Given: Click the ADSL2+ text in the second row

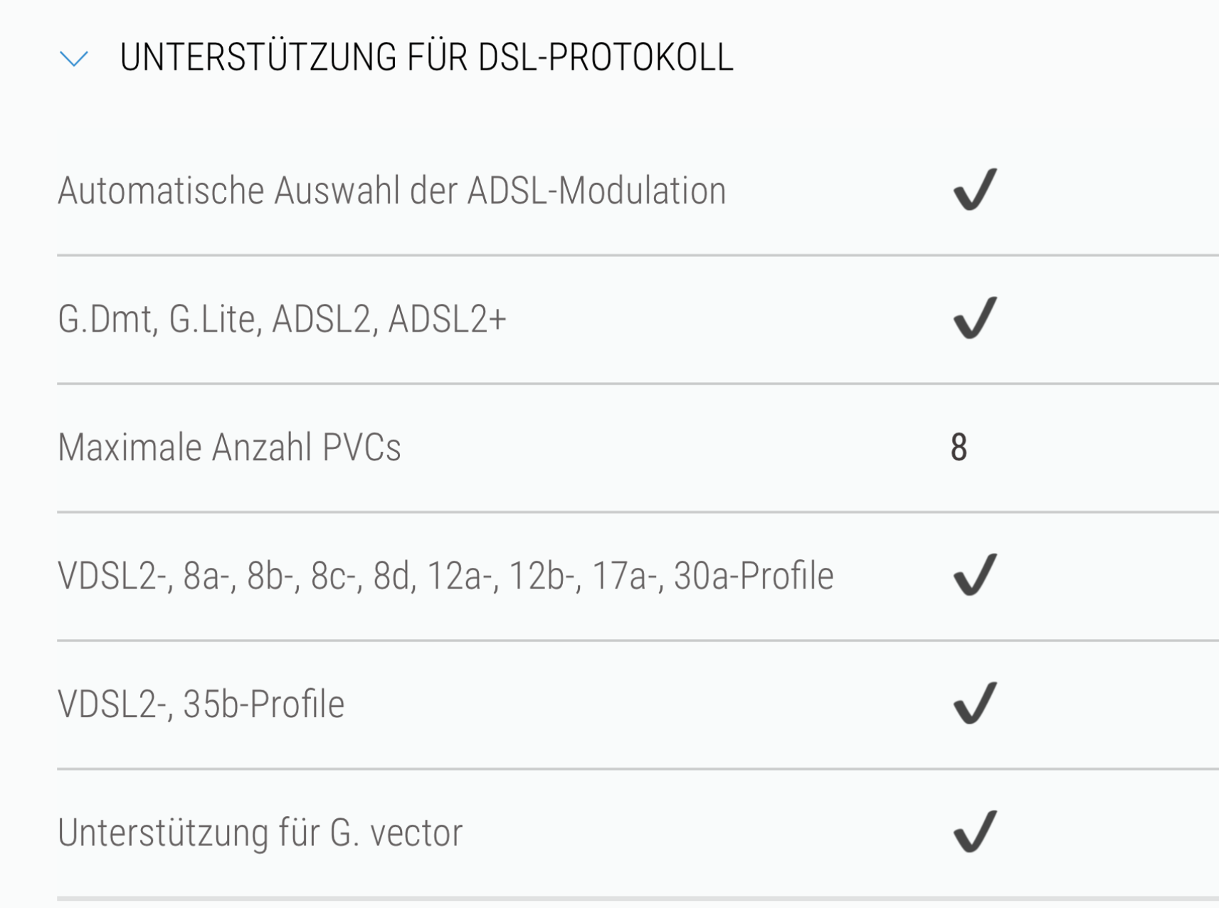Looking at the screenshot, I should [x=447, y=319].
